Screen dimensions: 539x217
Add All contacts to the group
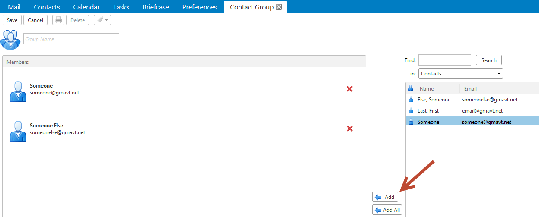(387, 210)
